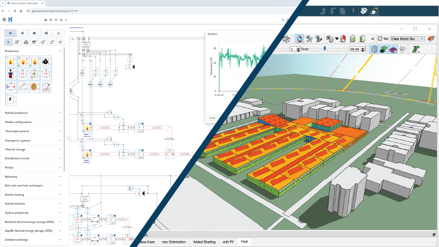Switch to the with PV tab

[x=228, y=242]
